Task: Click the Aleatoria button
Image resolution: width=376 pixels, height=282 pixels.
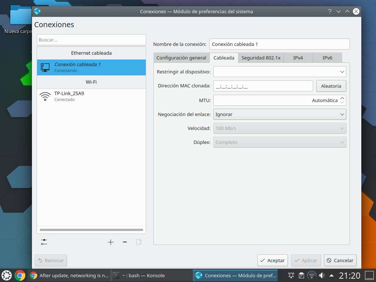Action: (331, 86)
